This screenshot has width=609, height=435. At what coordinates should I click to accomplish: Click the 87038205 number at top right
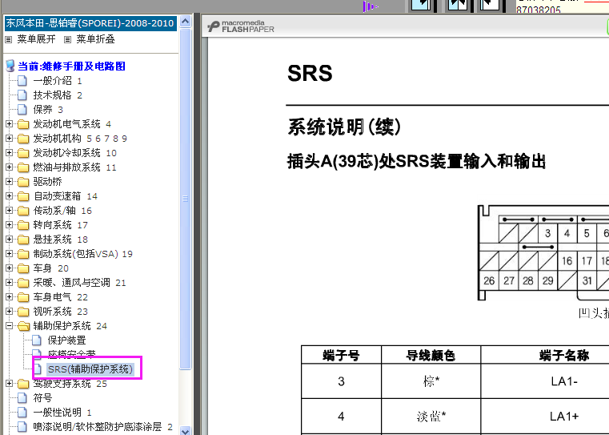click(x=539, y=10)
